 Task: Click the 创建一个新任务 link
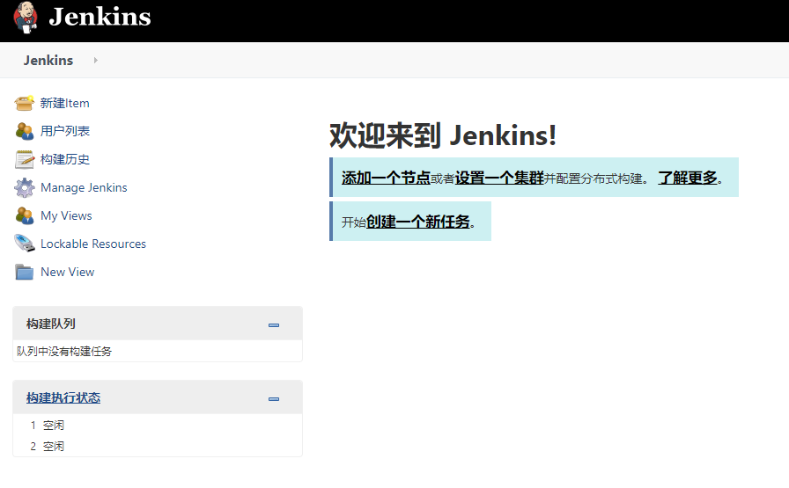[417, 222]
